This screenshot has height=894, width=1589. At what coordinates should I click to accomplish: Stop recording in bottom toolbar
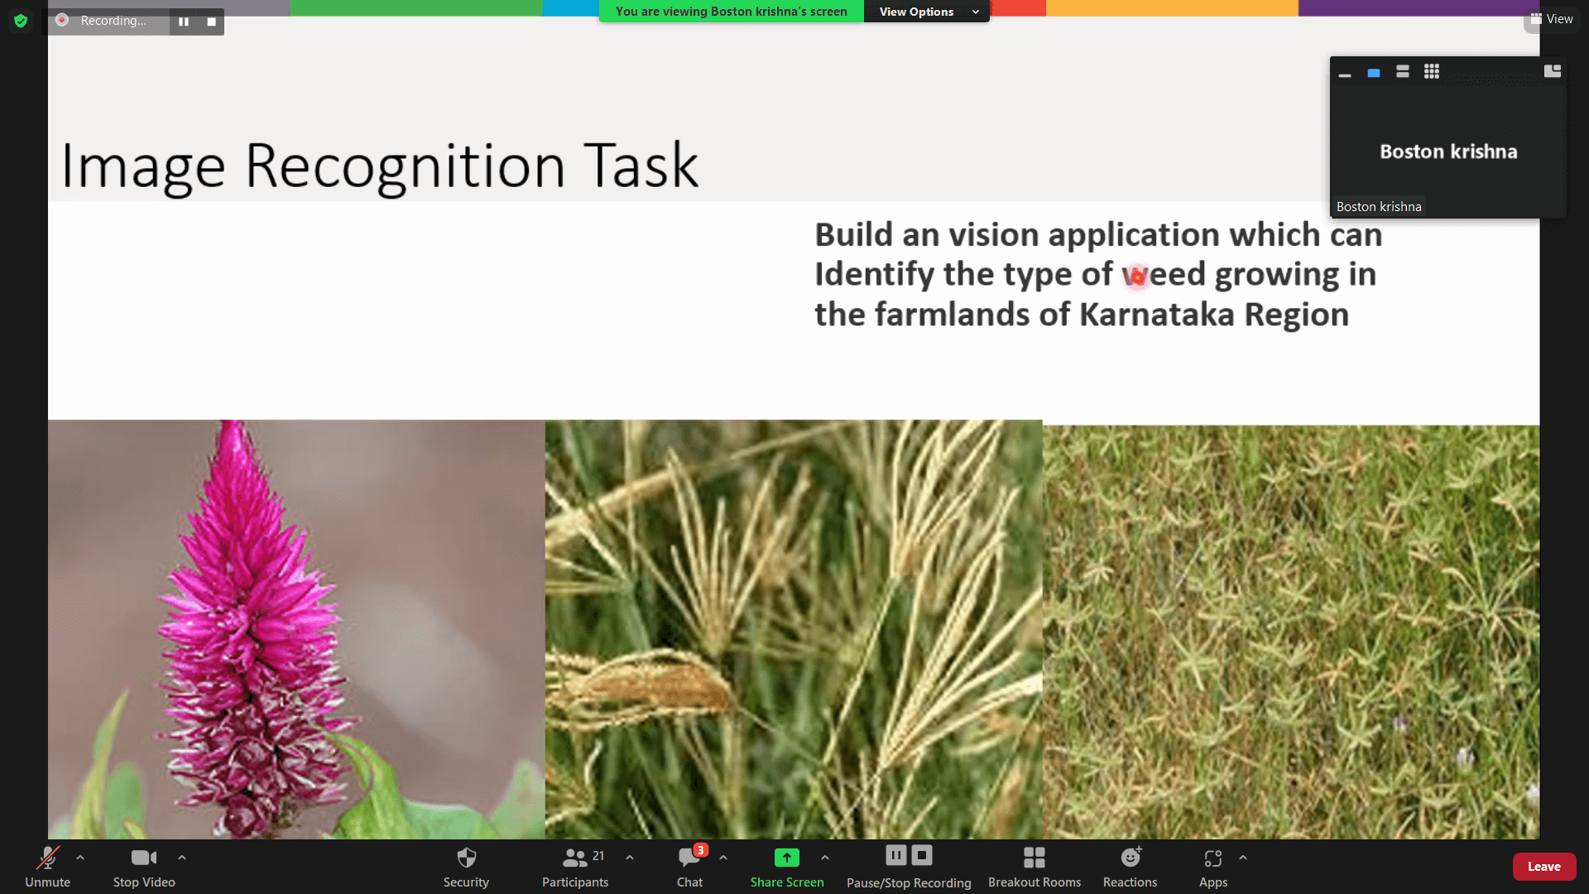click(922, 855)
